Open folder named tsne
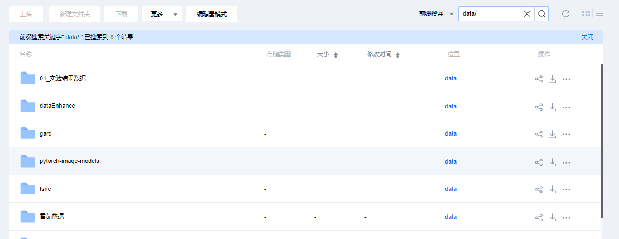 click(x=45, y=189)
